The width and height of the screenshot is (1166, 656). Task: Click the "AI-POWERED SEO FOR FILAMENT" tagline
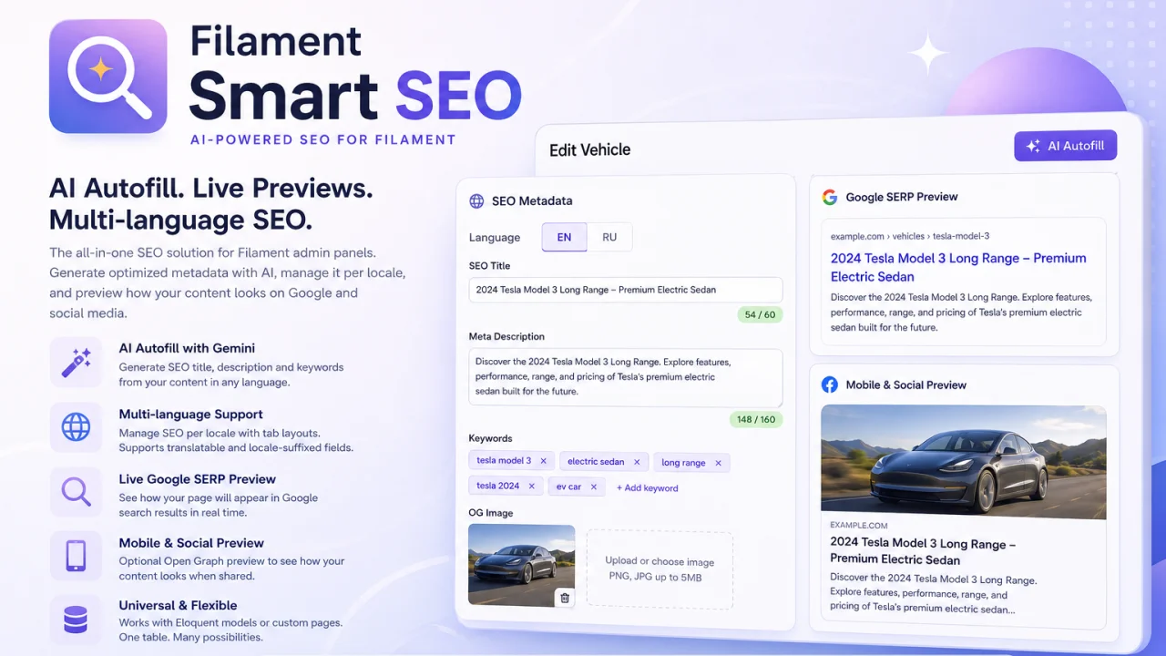point(322,140)
